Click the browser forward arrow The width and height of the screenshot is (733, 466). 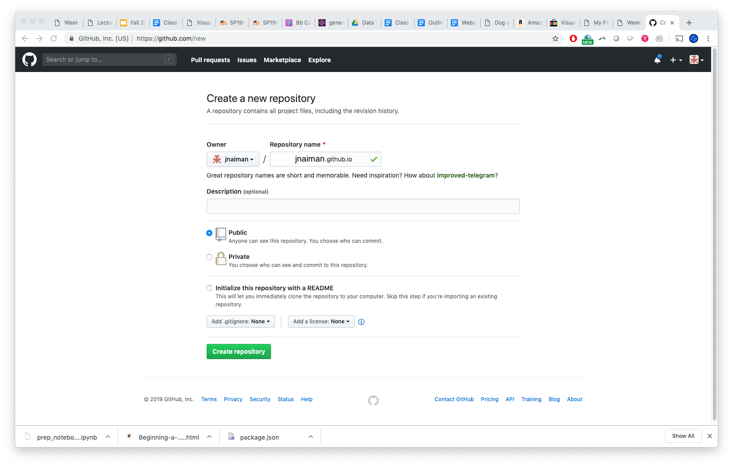39,38
